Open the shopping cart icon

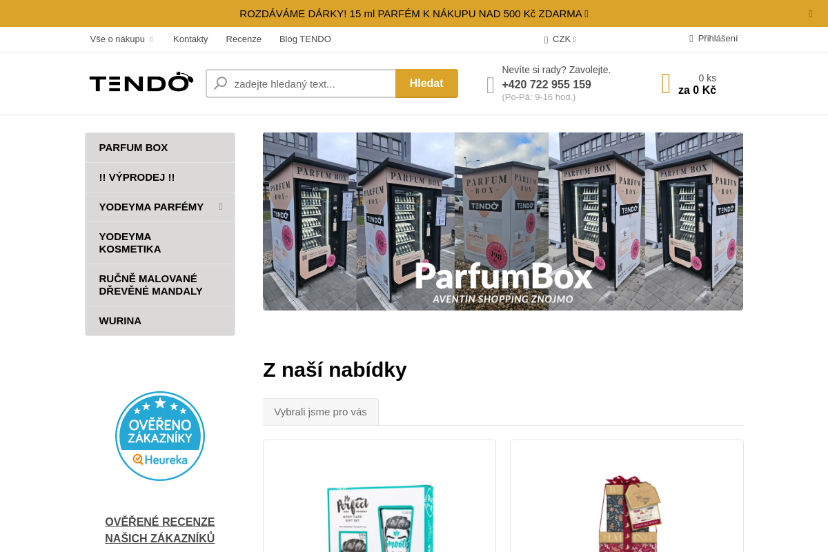pyautogui.click(x=665, y=83)
